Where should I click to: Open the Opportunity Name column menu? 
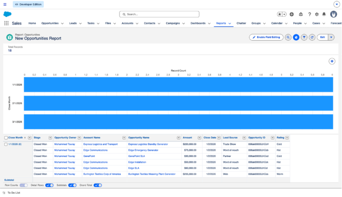[179, 138]
